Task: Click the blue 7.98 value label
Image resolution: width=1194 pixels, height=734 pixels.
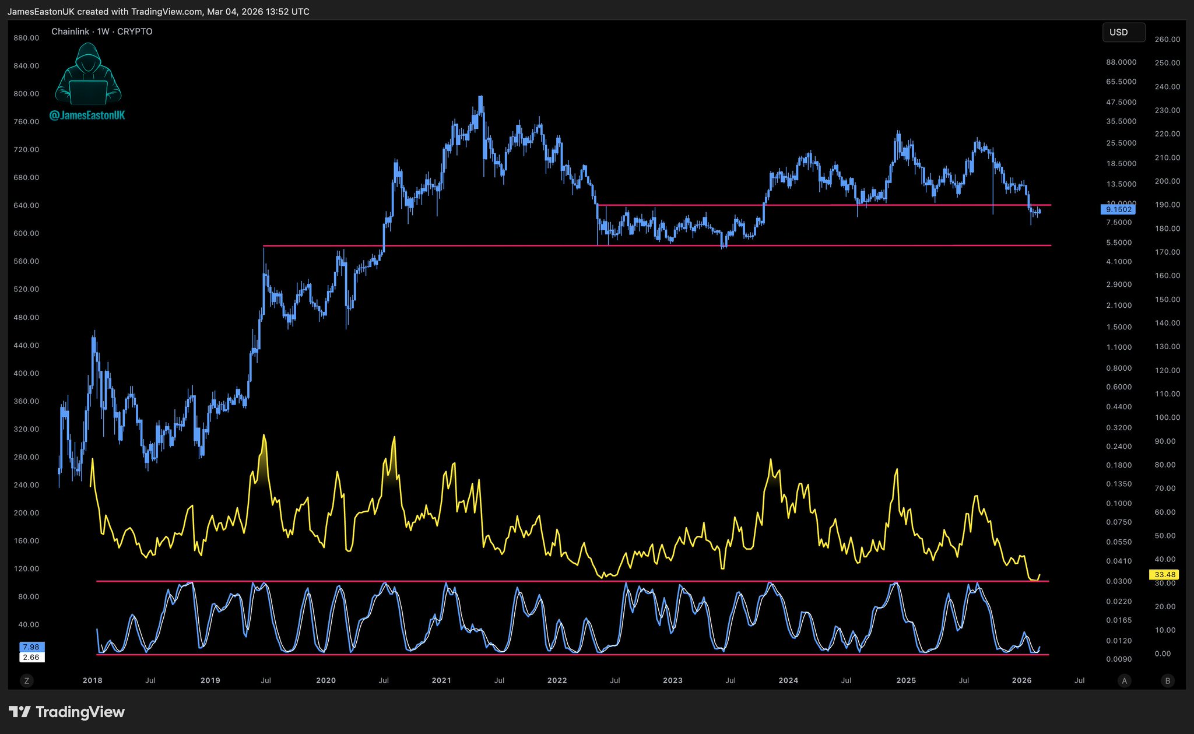Action: 31,647
